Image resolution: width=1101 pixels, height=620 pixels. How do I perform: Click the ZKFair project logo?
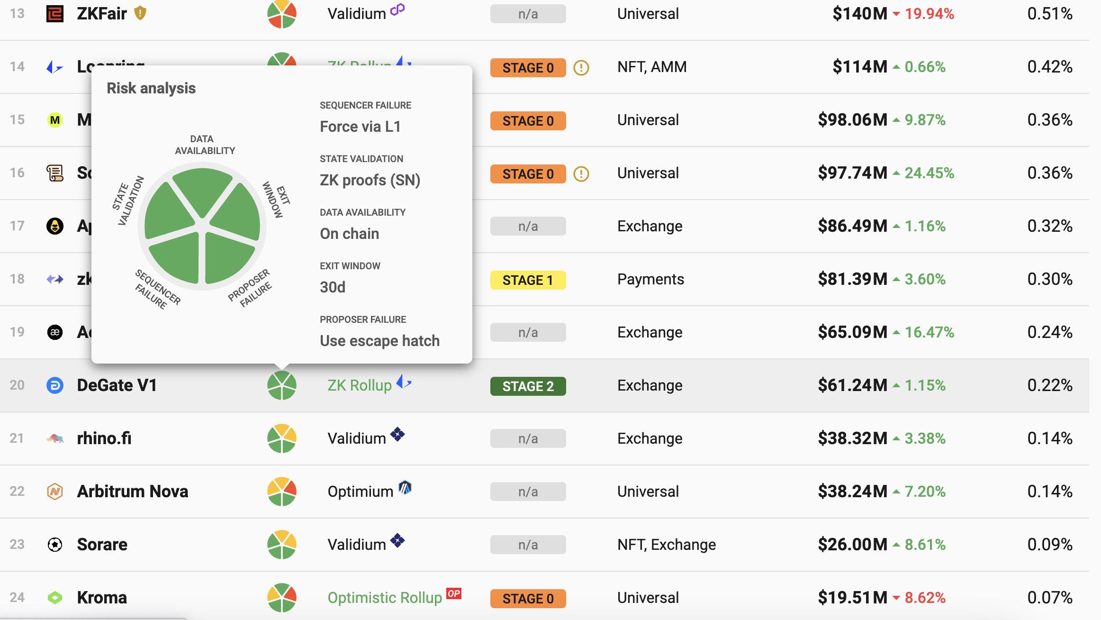click(55, 14)
